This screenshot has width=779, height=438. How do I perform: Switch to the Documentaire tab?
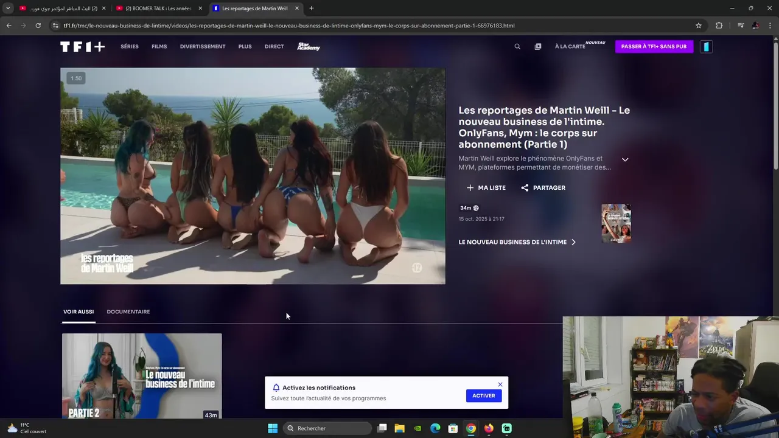coord(128,312)
